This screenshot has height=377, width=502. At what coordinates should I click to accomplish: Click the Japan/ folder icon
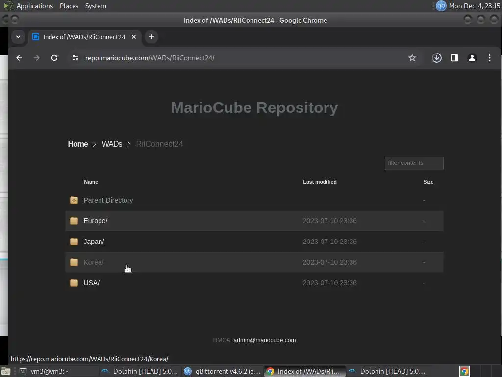(x=74, y=242)
